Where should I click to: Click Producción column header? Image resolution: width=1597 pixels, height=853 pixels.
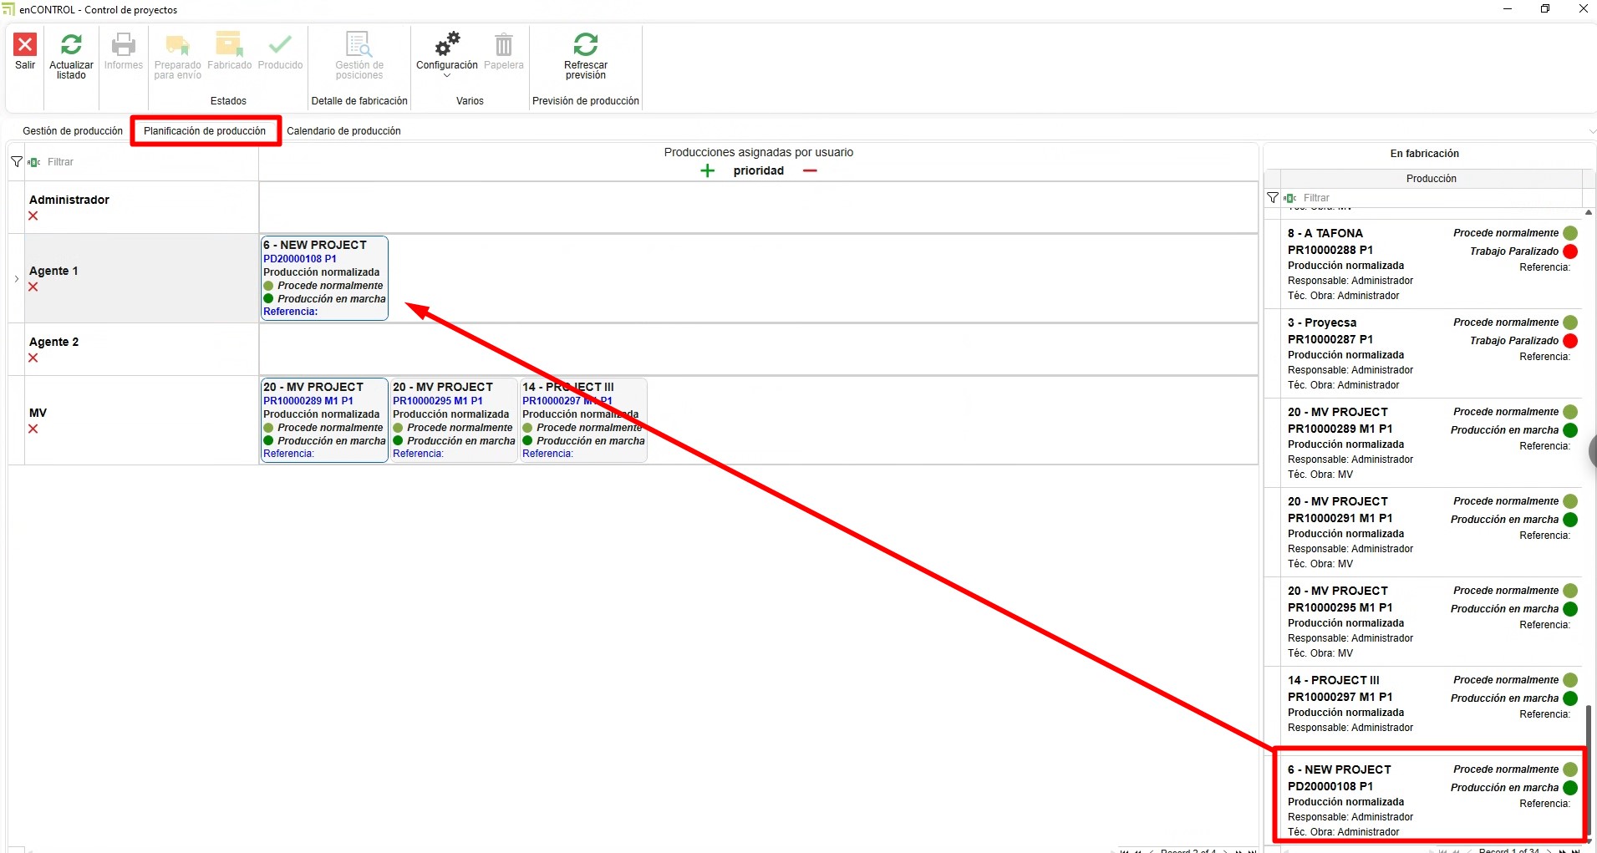click(x=1431, y=179)
